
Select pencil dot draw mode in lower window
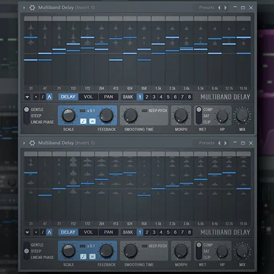pos(36,232)
